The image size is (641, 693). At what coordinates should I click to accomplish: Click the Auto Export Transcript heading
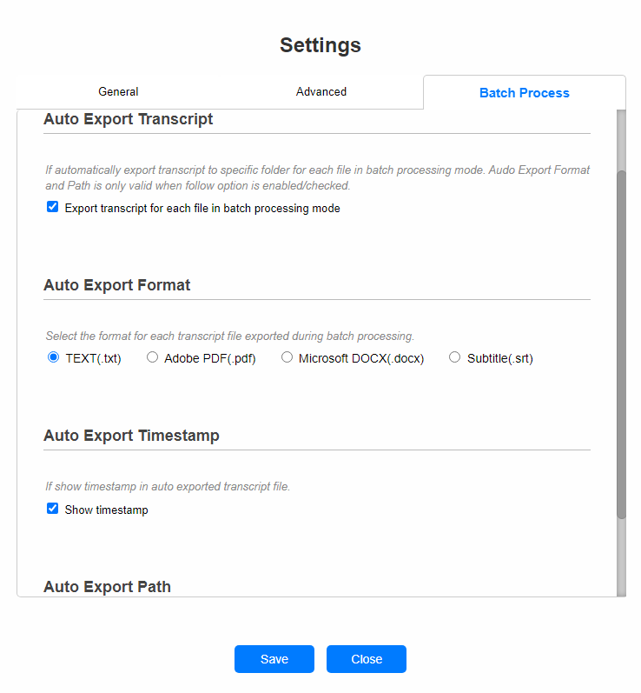129,120
